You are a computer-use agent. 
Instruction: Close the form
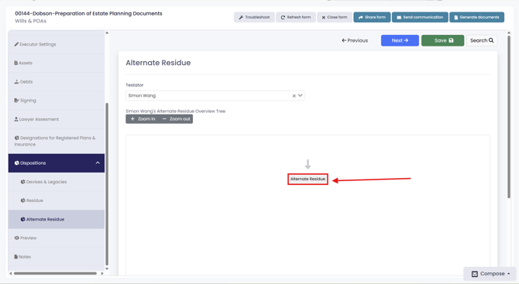(335, 17)
